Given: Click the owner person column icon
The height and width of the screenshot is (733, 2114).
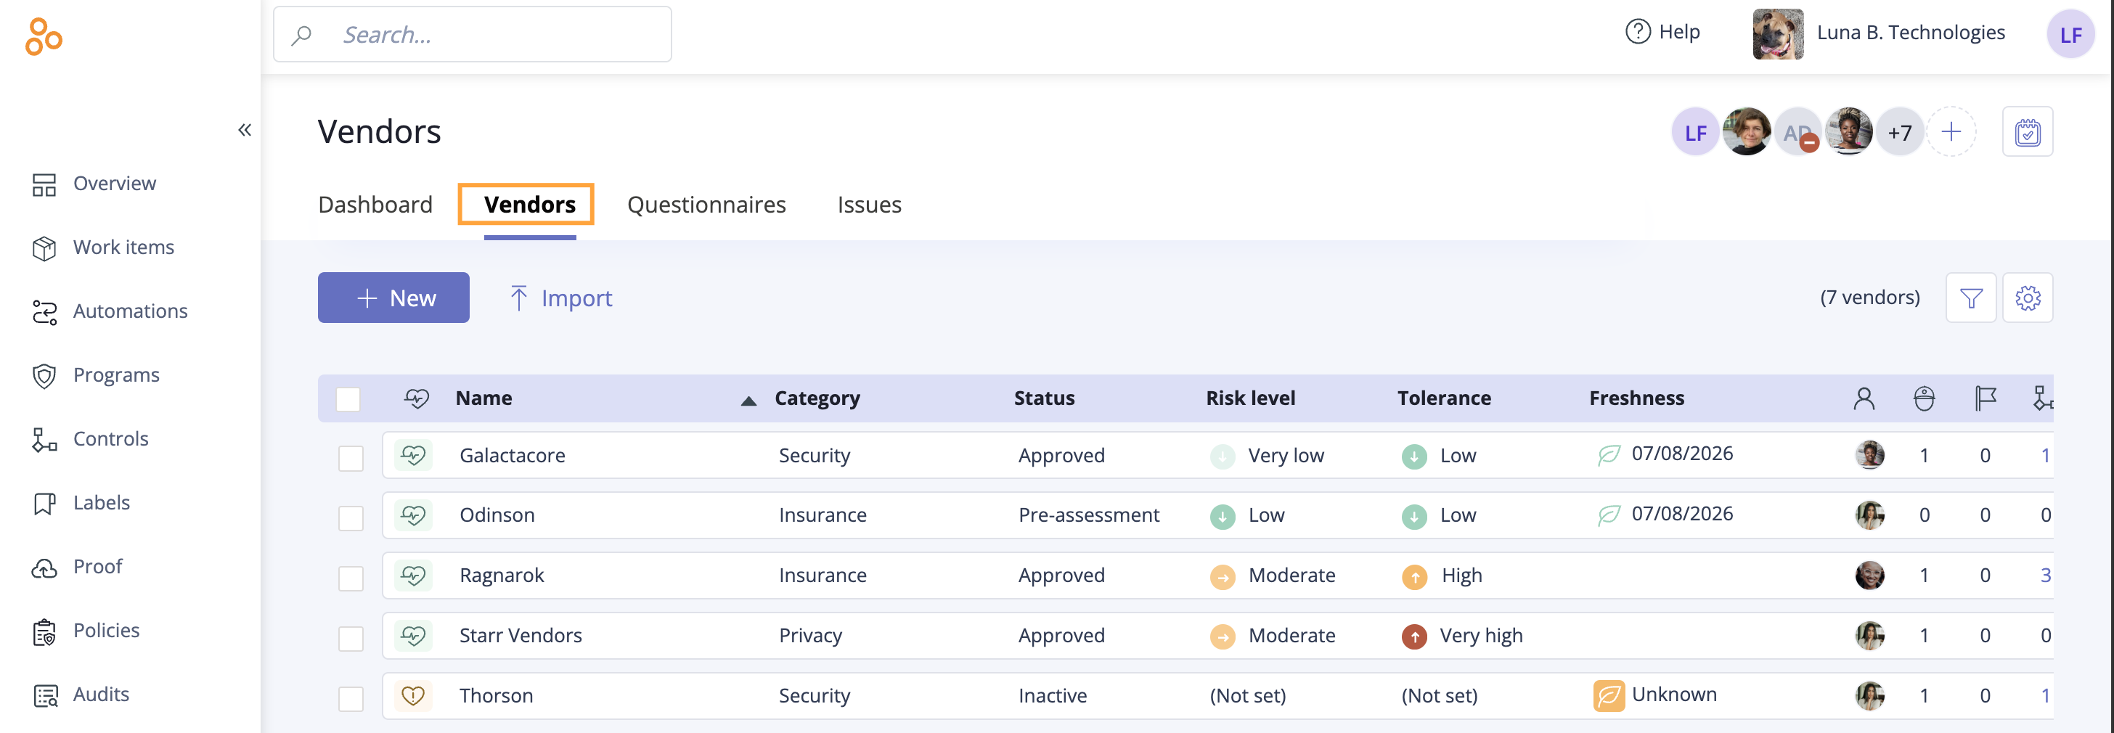Looking at the screenshot, I should pos(1864,398).
